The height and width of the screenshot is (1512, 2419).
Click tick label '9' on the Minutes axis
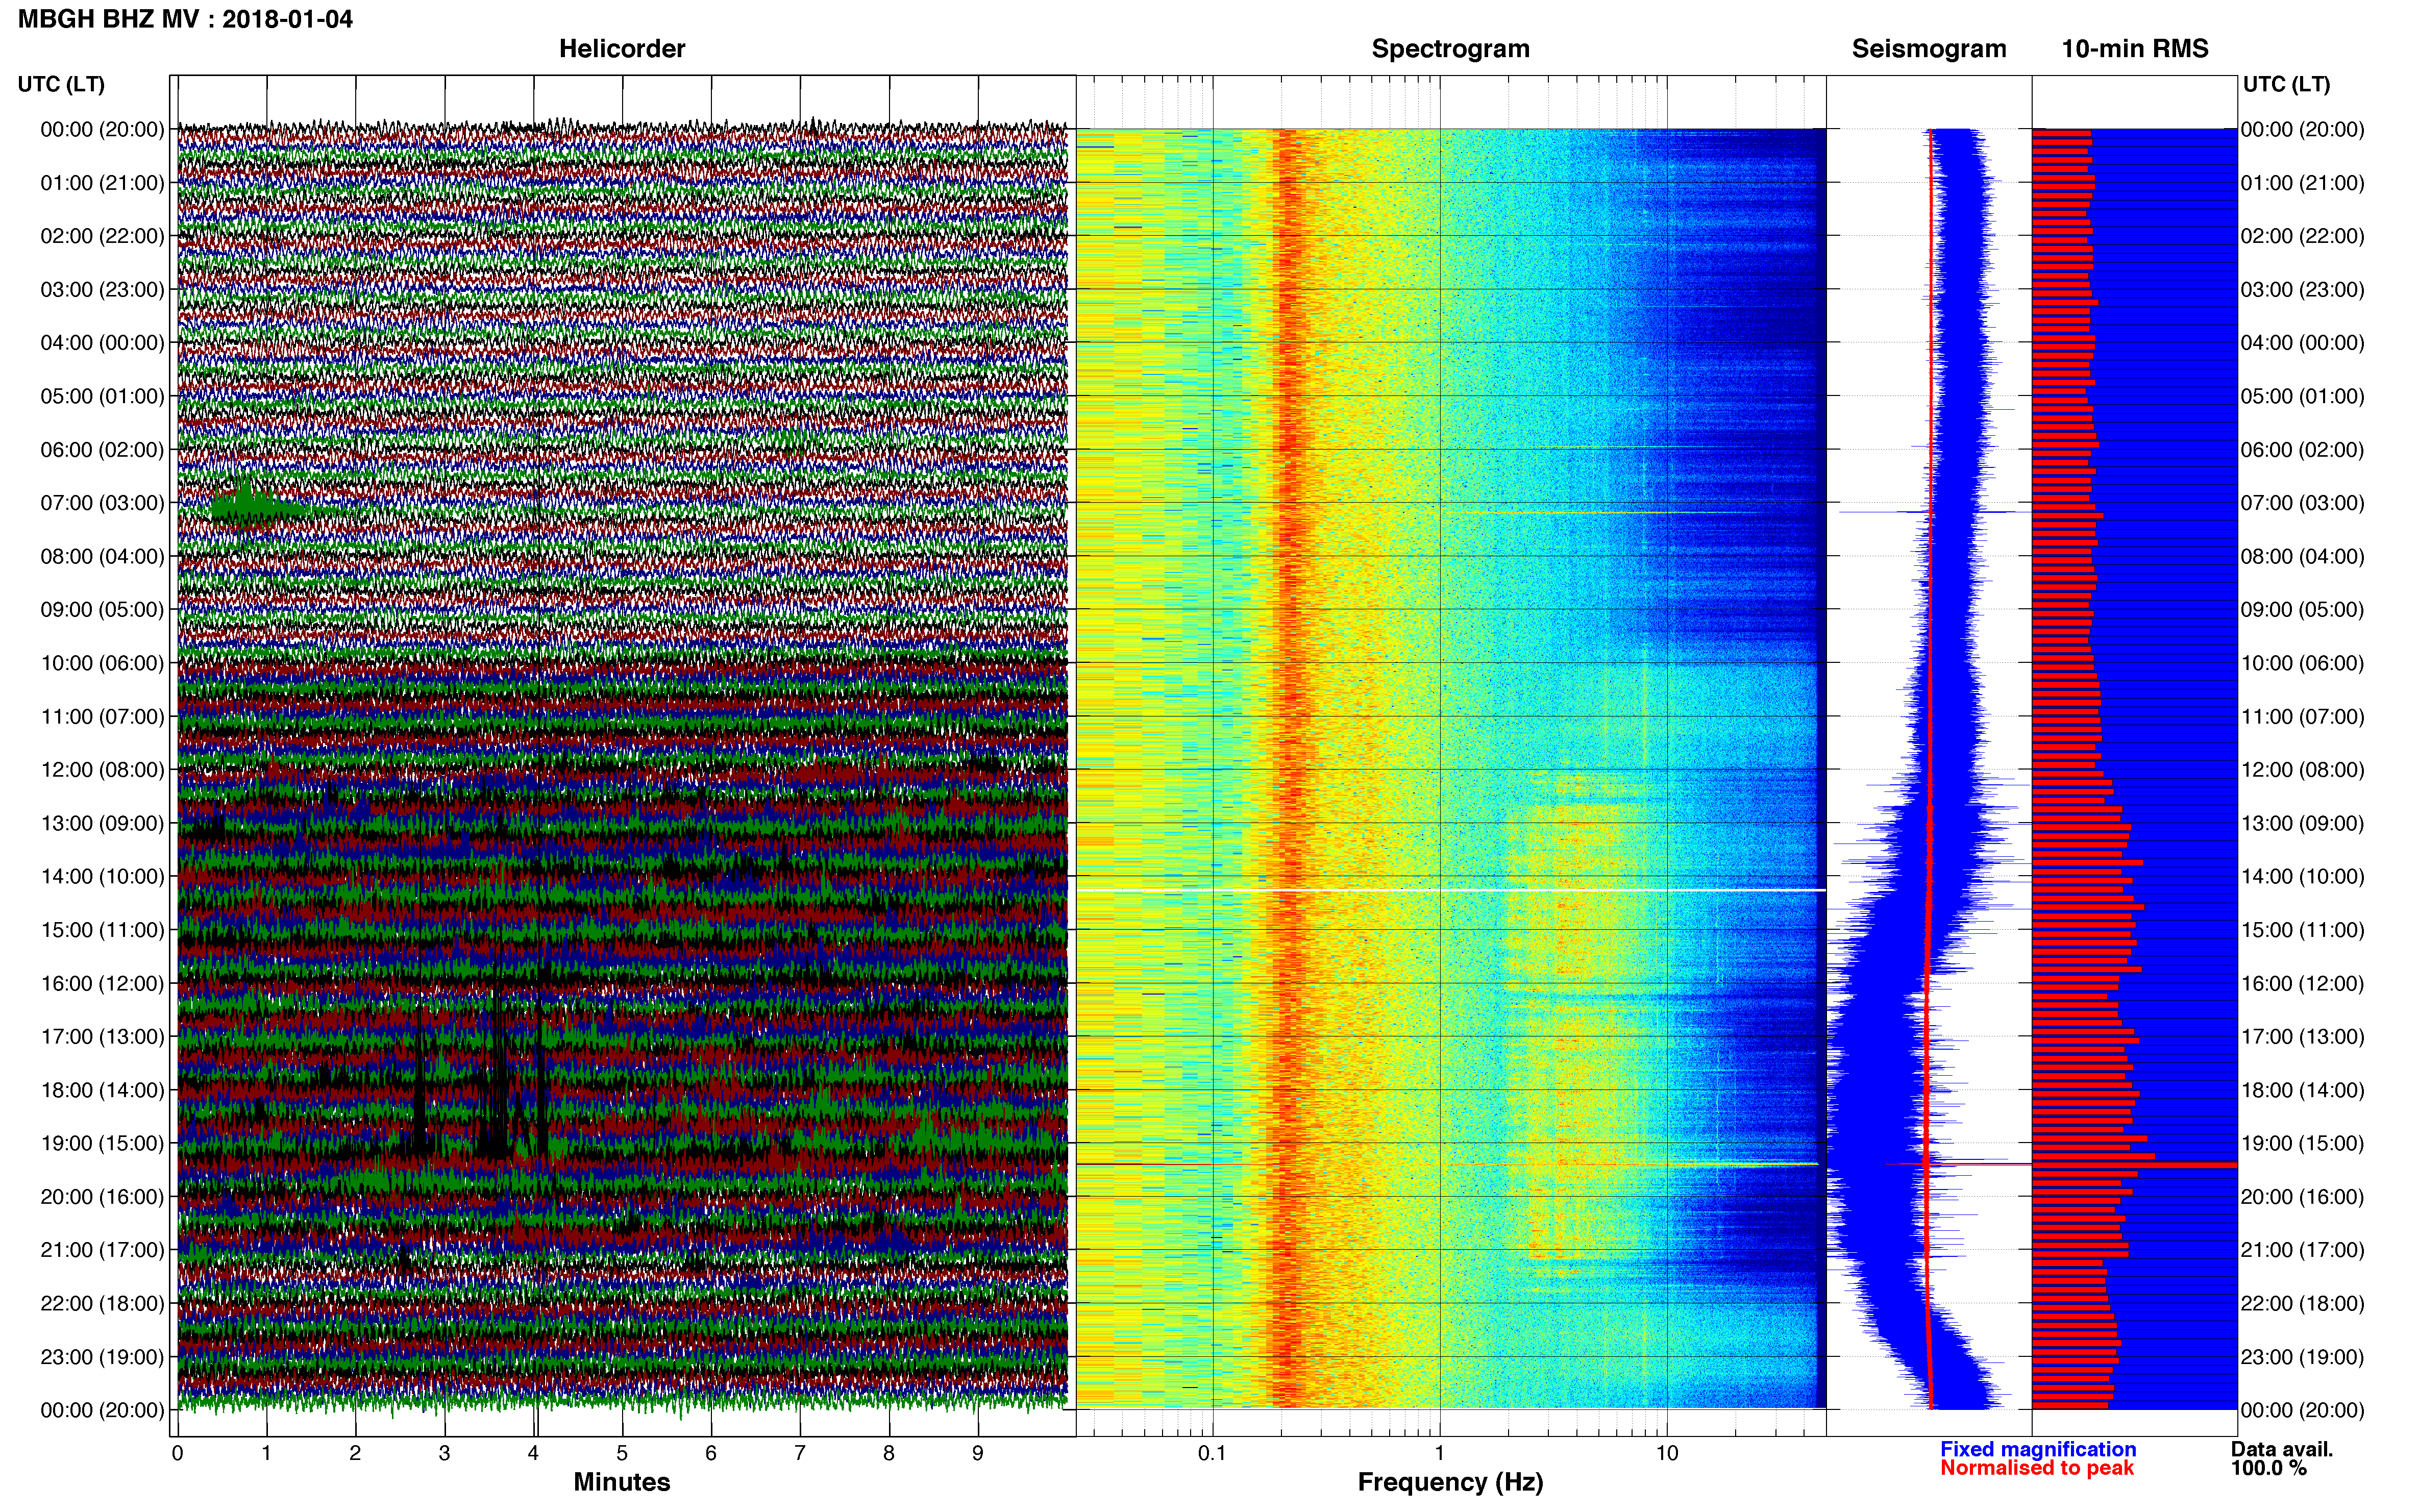978,1454
